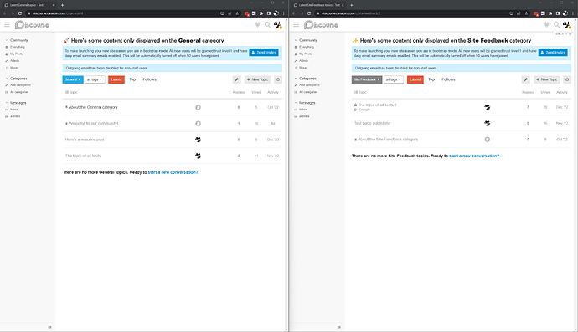This screenshot has width=578, height=332.
Task: Click avatar on Test page publishing row
Action: click(487, 123)
